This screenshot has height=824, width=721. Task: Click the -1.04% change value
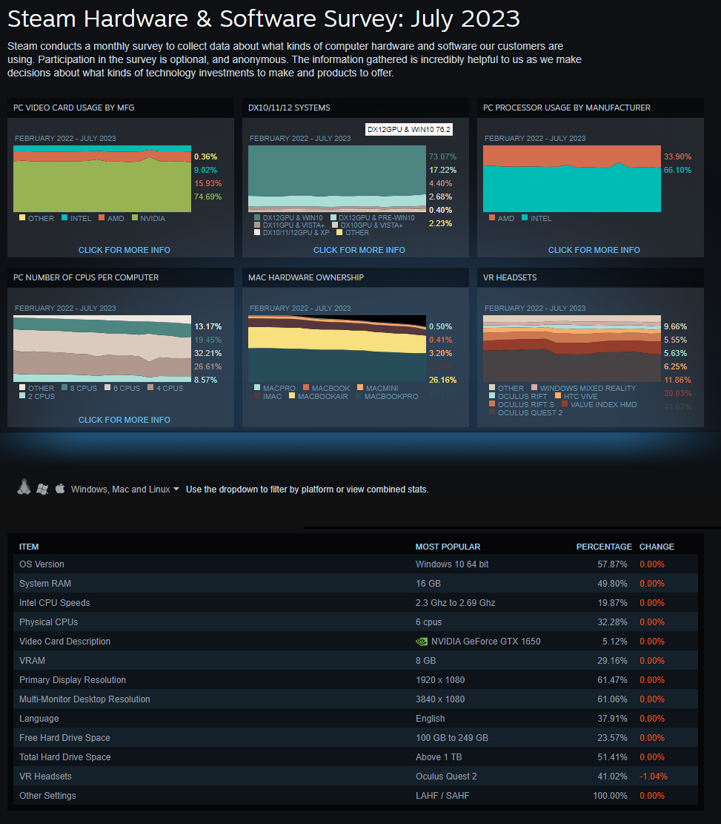click(654, 777)
